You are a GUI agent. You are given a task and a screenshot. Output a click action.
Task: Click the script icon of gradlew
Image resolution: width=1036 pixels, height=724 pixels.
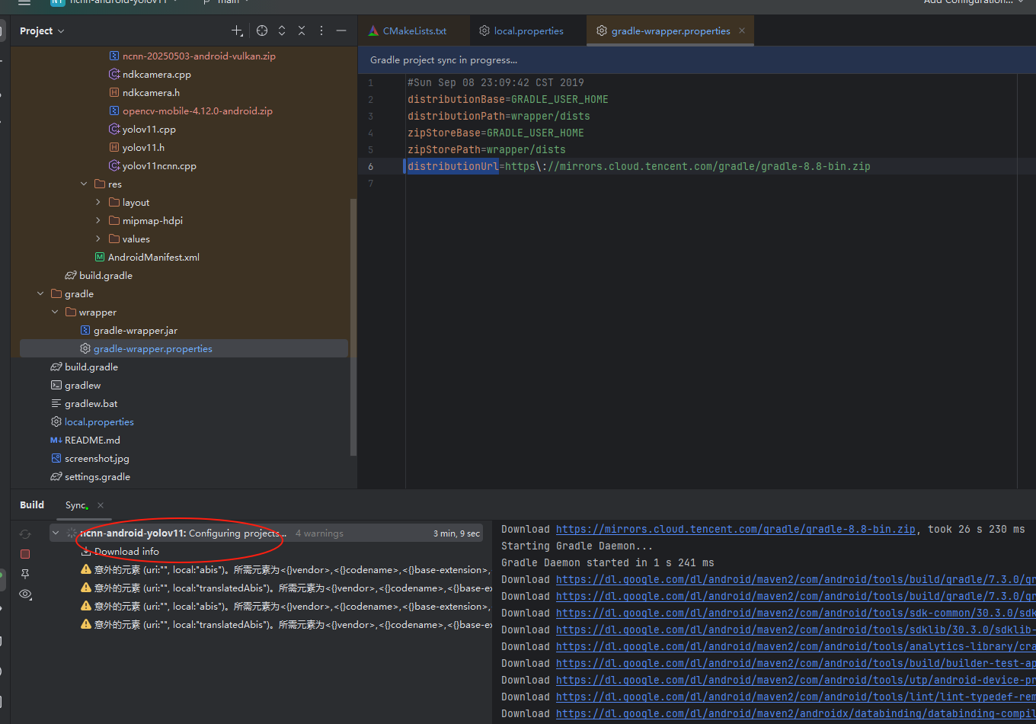pyautogui.click(x=56, y=386)
